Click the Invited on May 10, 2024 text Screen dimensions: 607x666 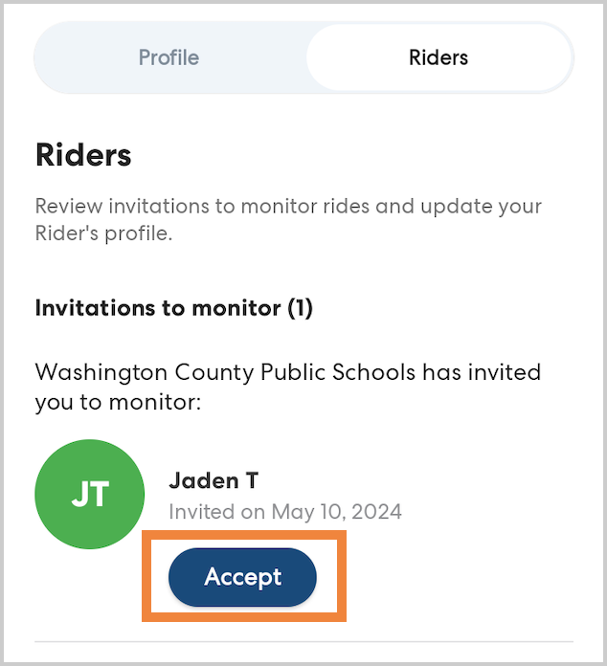pyautogui.click(x=285, y=511)
